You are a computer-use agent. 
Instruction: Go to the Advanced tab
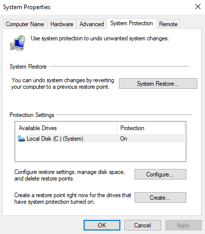click(92, 24)
